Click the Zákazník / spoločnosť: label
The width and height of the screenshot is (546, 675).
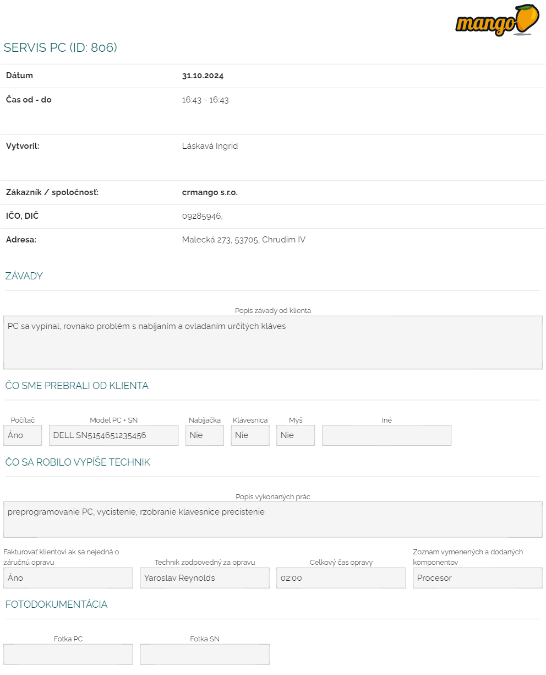(52, 192)
